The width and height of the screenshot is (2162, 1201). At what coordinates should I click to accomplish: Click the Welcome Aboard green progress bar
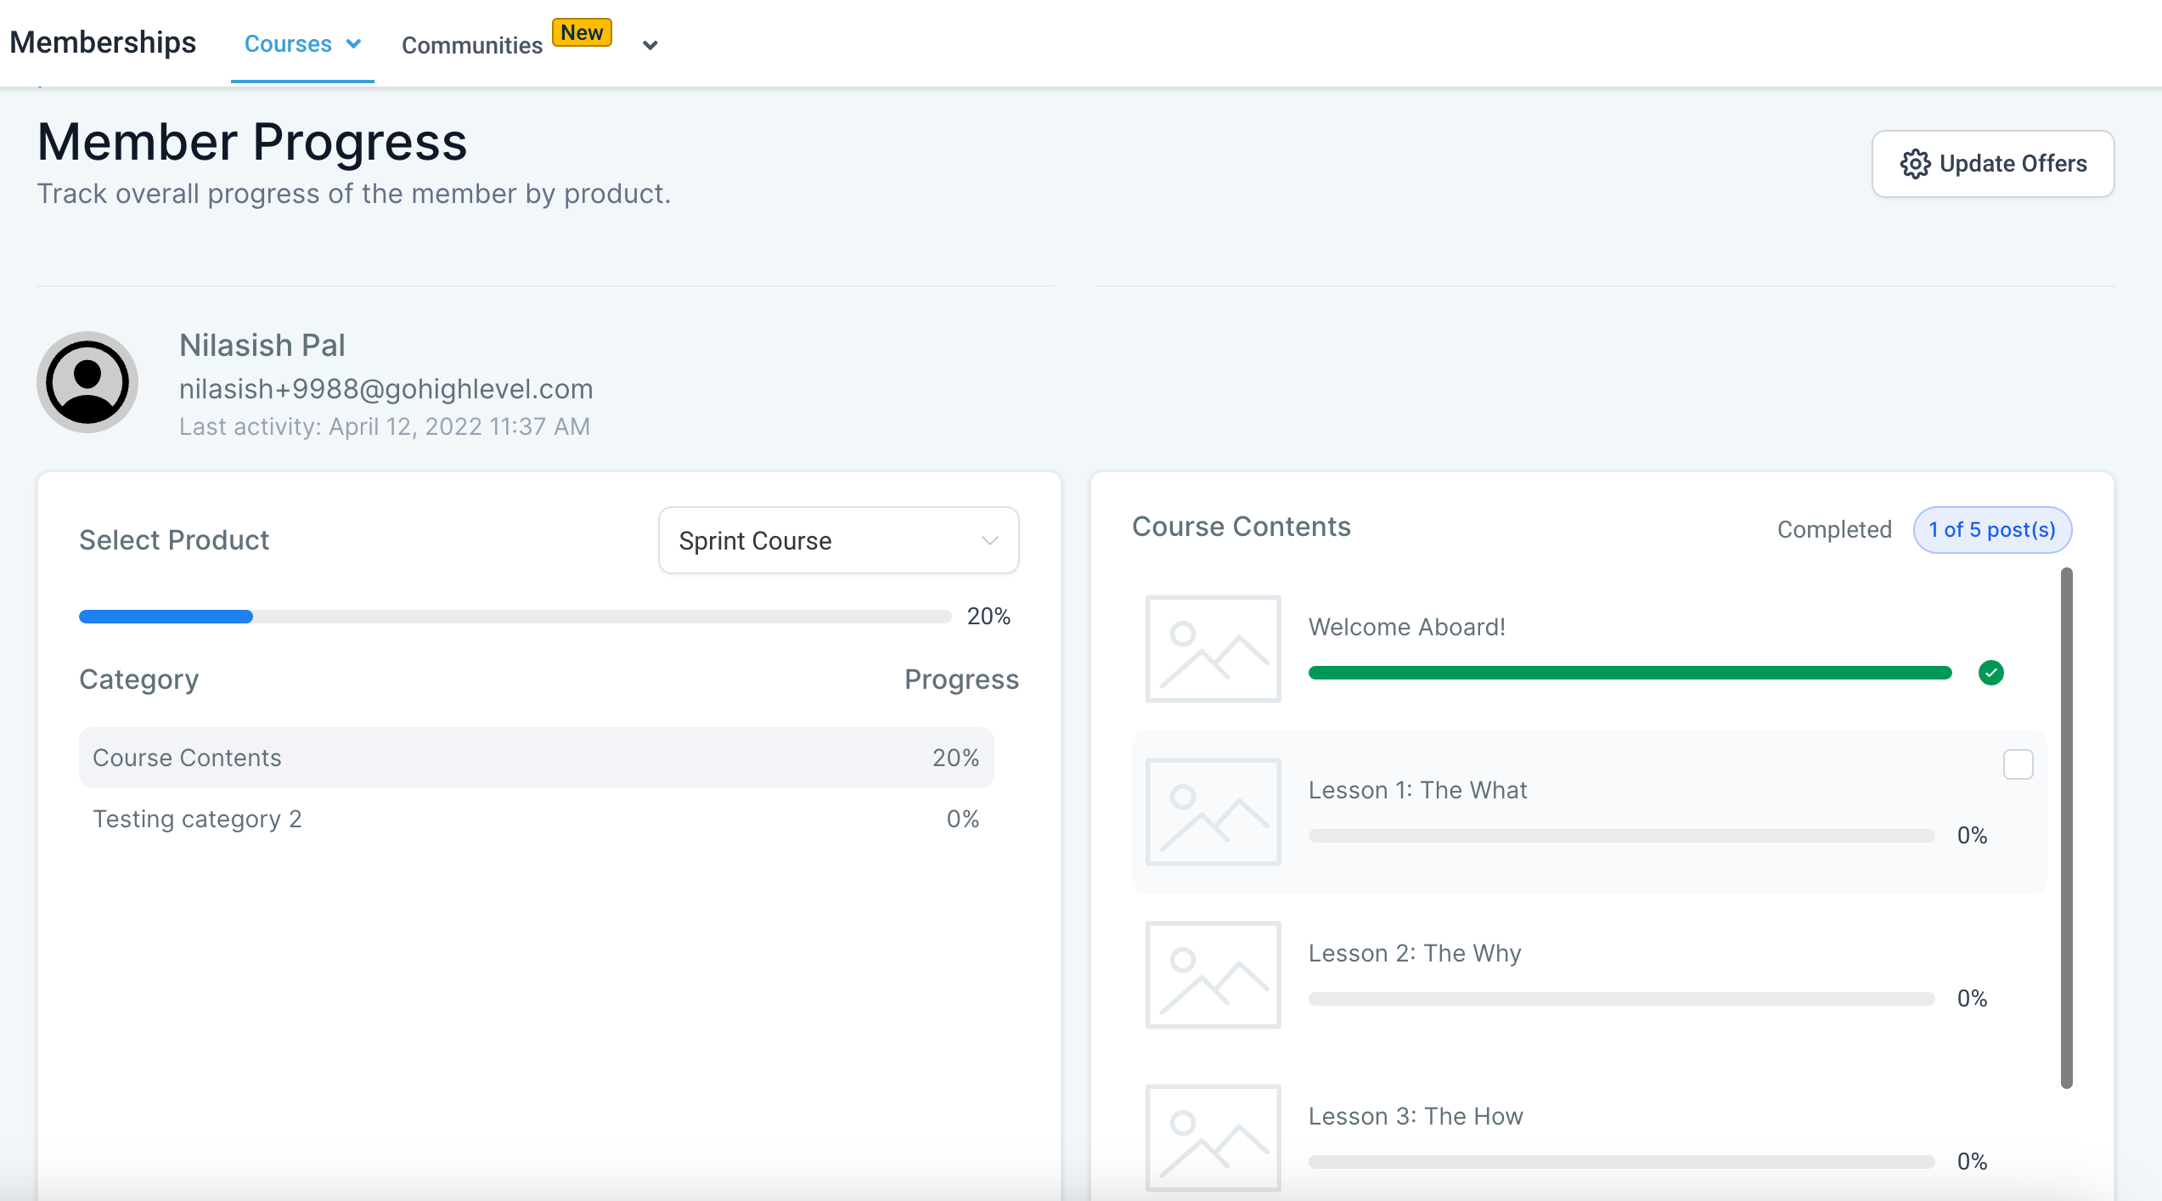[x=1630, y=673]
